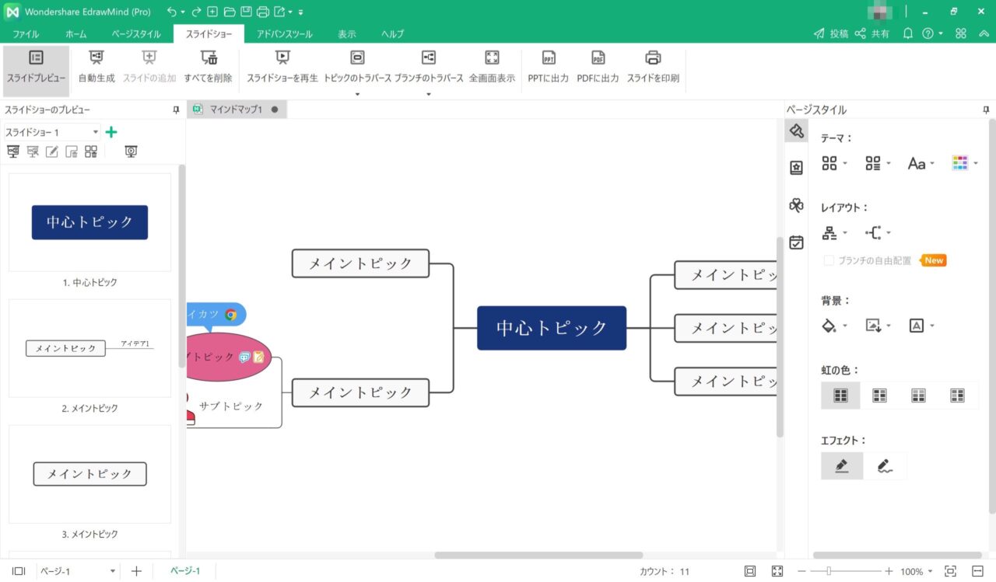Image resolution: width=996 pixels, height=582 pixels.
Task: Save the mind map with floppy icon
Action: click(x=246, y=12)
